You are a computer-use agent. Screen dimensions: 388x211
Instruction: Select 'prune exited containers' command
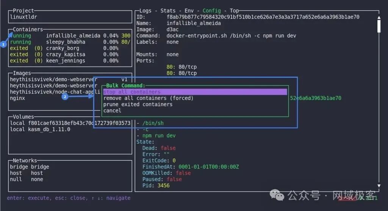click(x=138, y=105)
